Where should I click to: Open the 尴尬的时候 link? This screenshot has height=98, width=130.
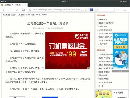point(103,75)
